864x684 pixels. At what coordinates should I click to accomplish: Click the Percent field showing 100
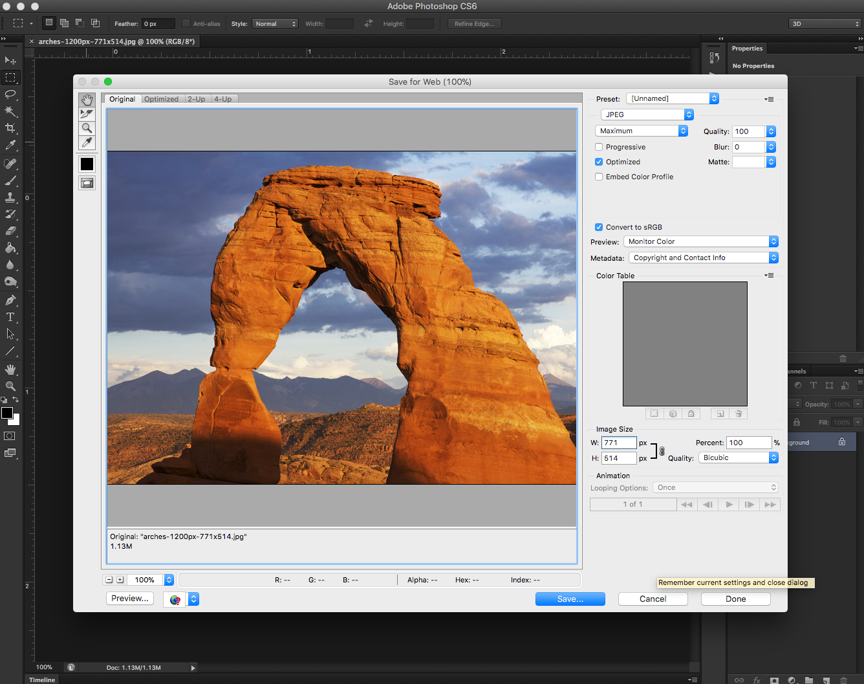[749, 443]
